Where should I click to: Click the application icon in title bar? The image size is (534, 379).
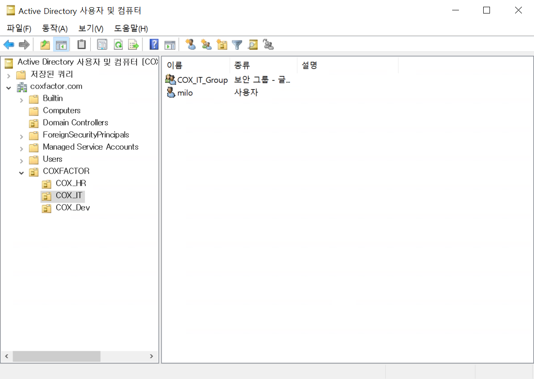[10, 10]
